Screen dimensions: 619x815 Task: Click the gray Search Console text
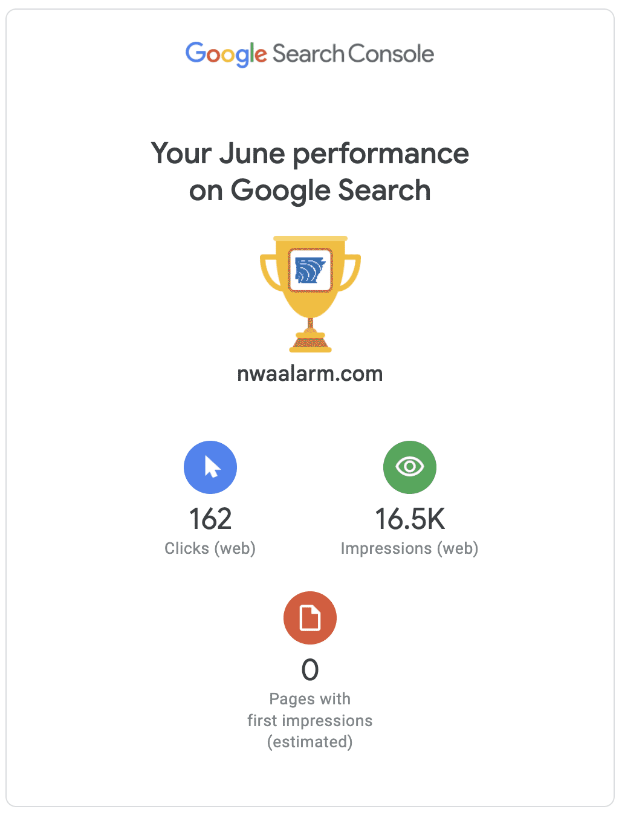(353, 54)
